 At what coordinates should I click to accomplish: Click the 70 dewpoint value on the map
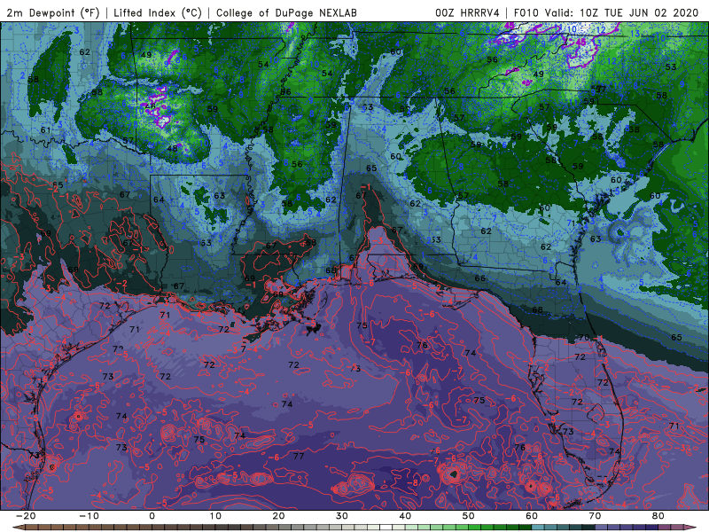pos(584,338)
